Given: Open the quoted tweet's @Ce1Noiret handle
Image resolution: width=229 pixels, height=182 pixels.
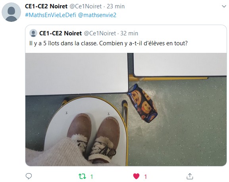Looking at the screenshot, I should (x=100, y=33).
